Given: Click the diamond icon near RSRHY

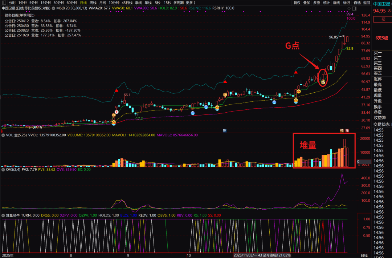Looking at the screenshot, I should (x=349, y=8).
